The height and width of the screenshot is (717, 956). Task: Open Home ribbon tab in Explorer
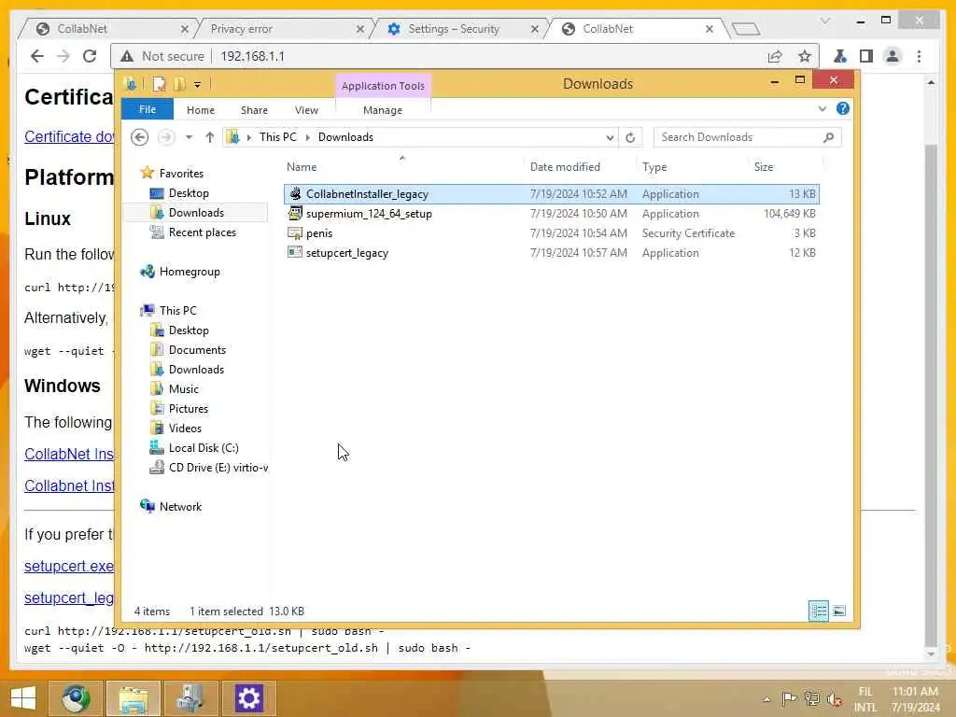pyautogui.click(x=201, y=110)
